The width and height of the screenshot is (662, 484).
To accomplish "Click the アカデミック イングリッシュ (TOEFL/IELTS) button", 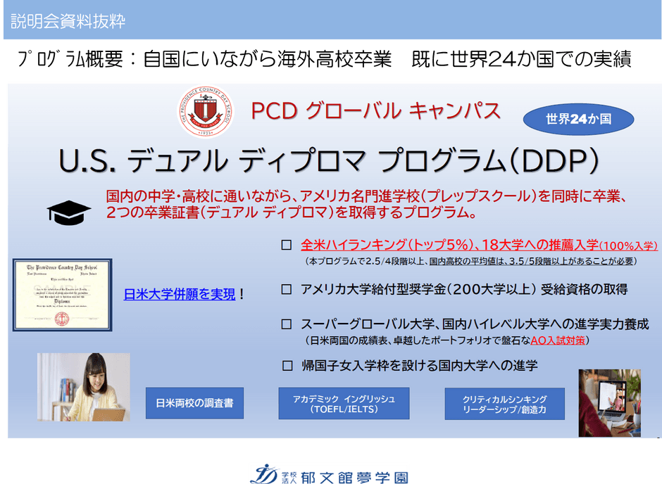I will coord(344,404).
